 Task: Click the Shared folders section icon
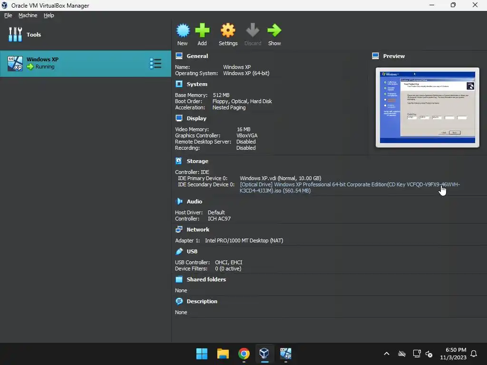179,279
